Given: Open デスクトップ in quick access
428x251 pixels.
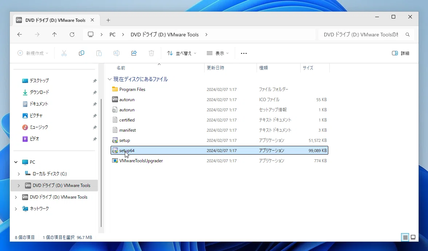Looking at the screenshot, I should coord(39,80).
